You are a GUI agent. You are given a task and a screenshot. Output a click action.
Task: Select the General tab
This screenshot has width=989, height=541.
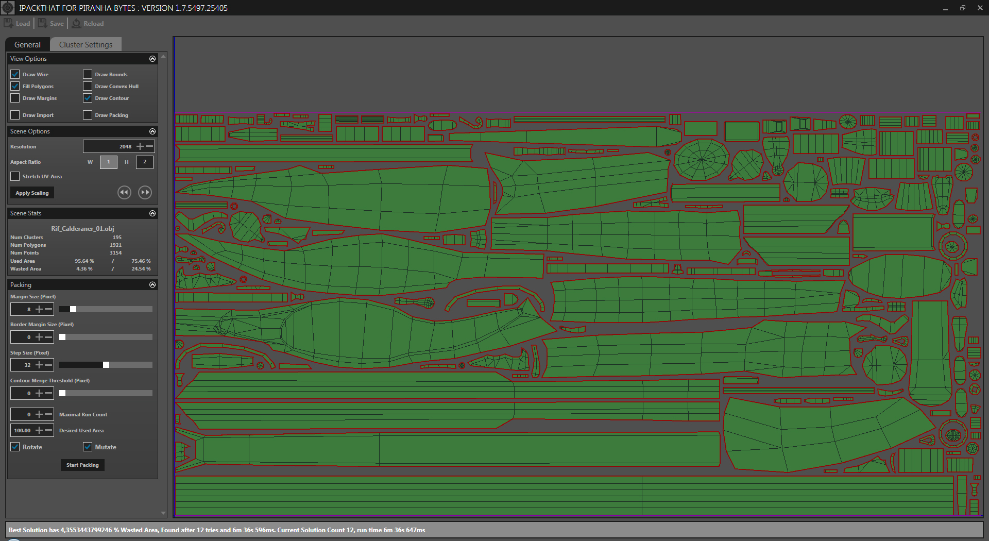[x=27, y=44]
